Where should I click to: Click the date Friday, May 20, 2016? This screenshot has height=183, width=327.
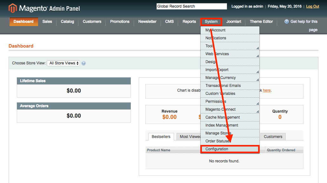coord(285,6)
